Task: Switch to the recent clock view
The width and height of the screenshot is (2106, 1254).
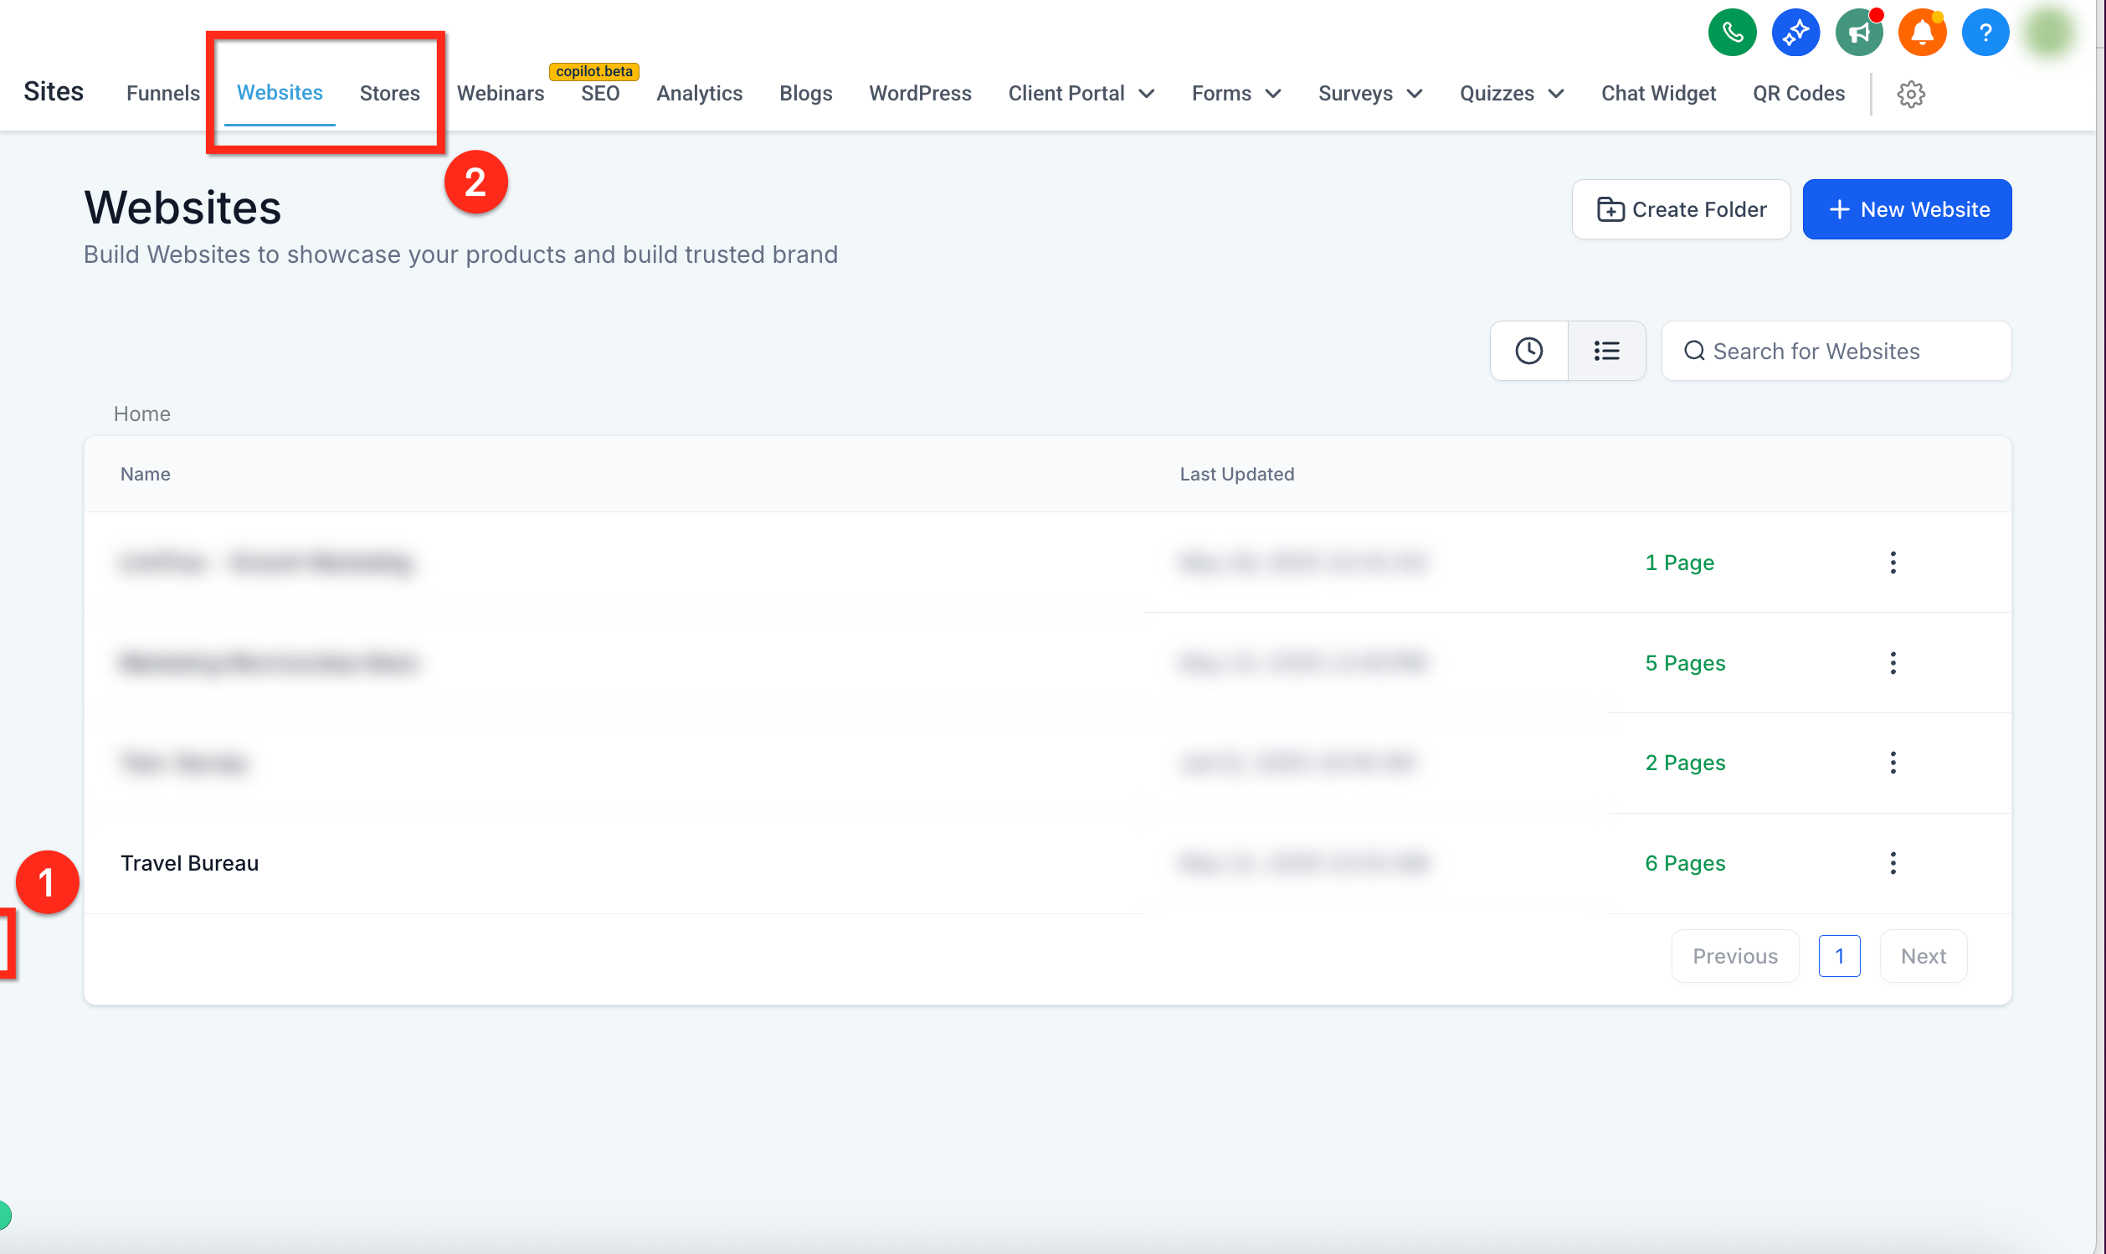Action: tap(1528, 351)
